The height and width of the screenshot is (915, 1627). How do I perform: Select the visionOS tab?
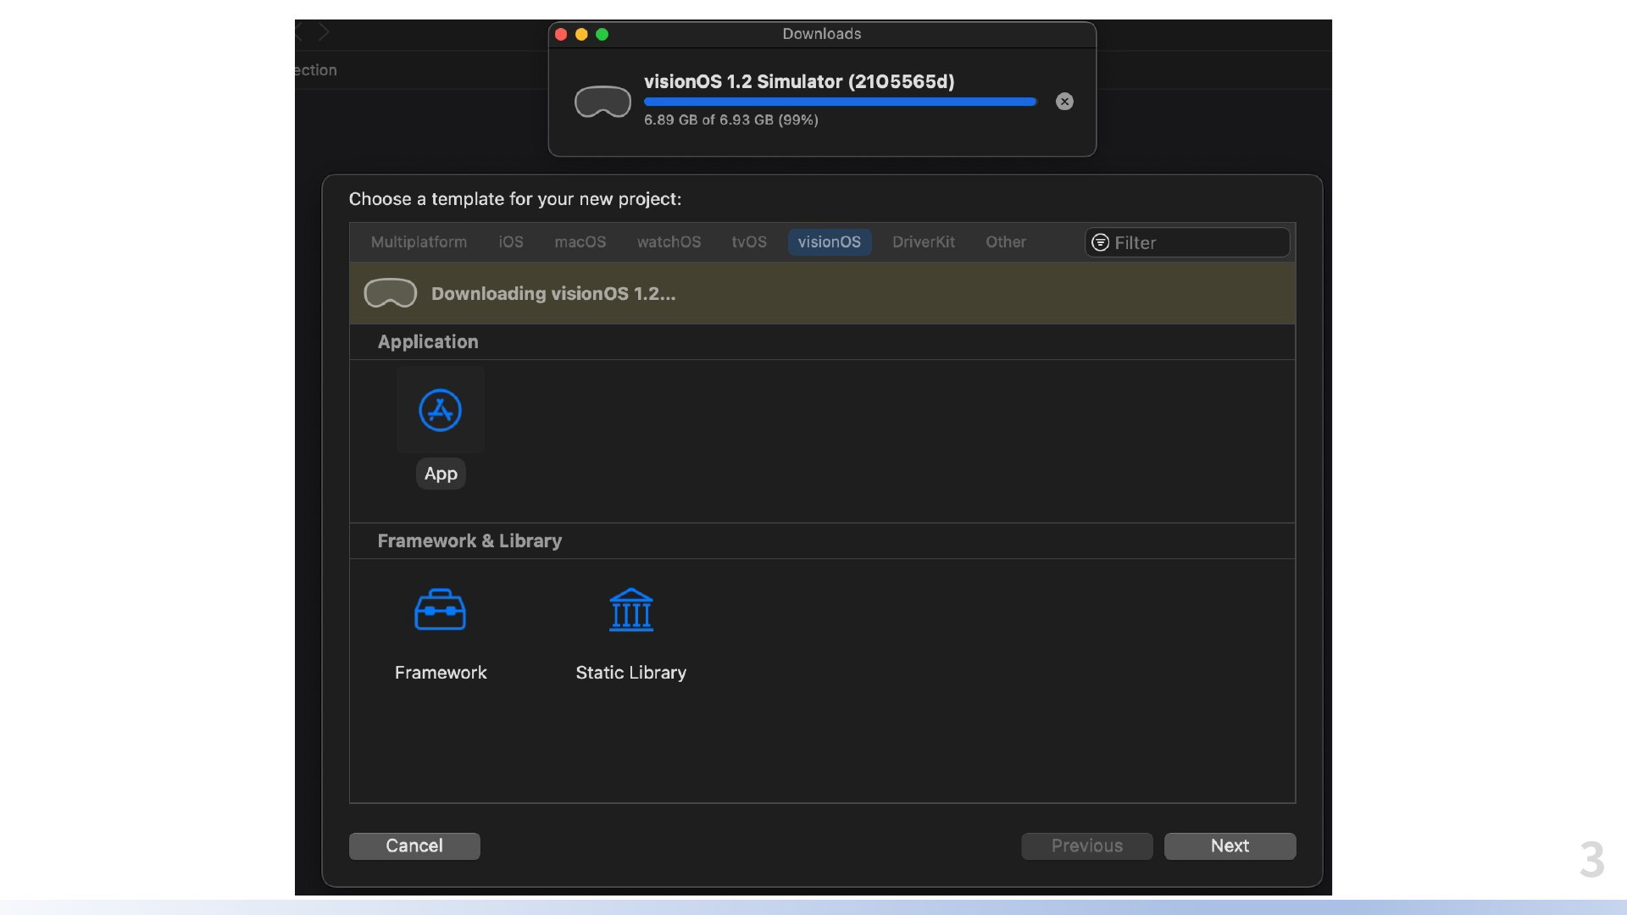[830, 242]
